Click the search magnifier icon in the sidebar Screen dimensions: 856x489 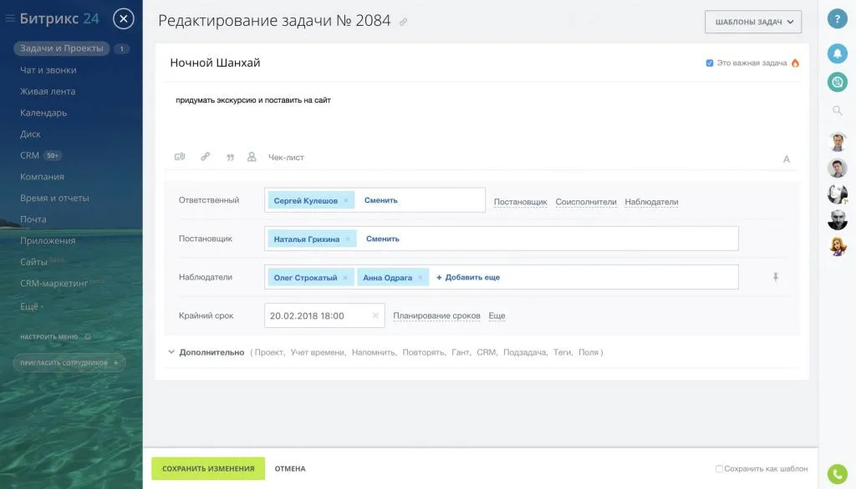pyautogui.click(x=838, y=109)
